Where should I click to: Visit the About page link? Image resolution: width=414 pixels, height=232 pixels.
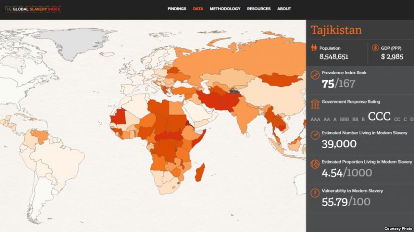pos(284,9)
